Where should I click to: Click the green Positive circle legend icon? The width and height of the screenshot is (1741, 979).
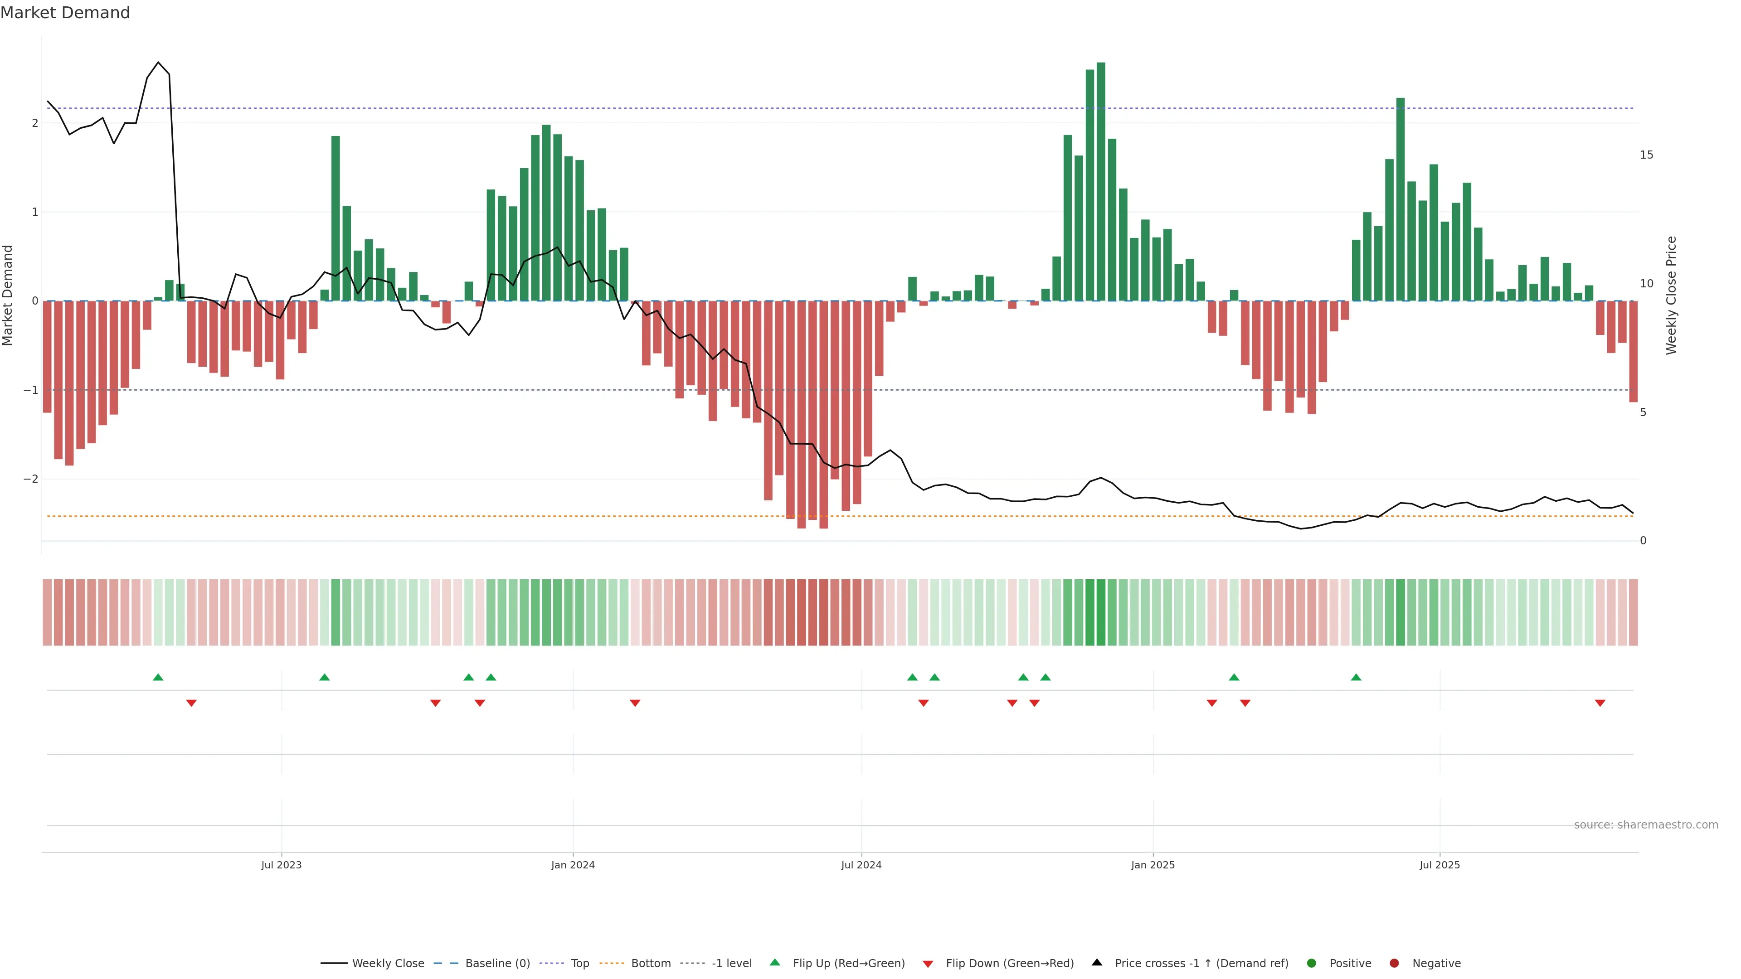click(1312, 963)
